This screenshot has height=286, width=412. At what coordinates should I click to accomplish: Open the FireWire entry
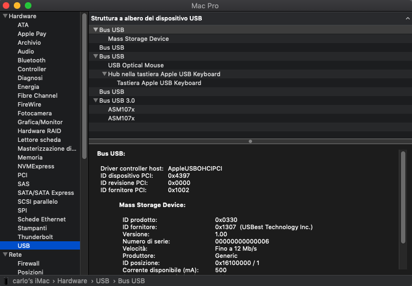point(29,104)
